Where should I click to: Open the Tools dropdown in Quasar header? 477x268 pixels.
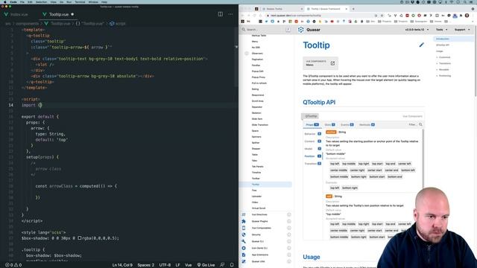(442, 30)
